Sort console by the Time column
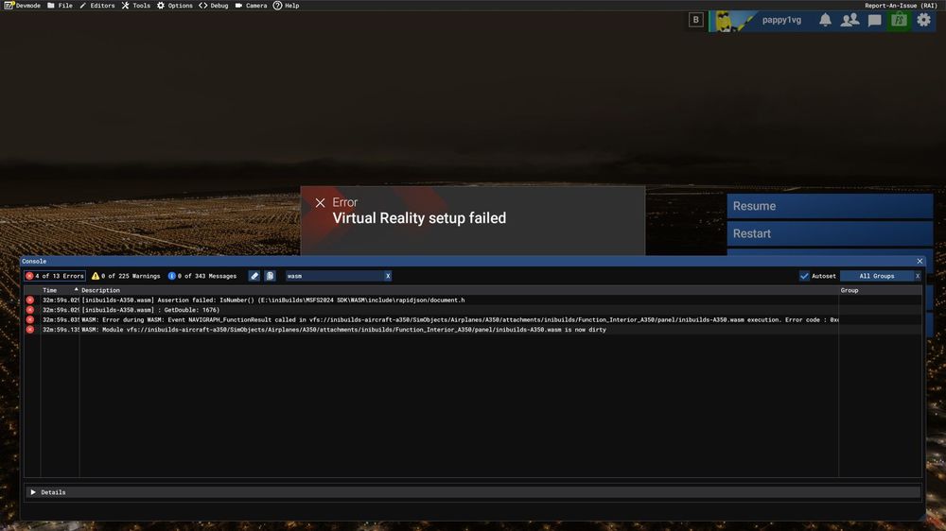Image resolution: width=946 pixels, height=531 pixels. click(x=50, y=290)
